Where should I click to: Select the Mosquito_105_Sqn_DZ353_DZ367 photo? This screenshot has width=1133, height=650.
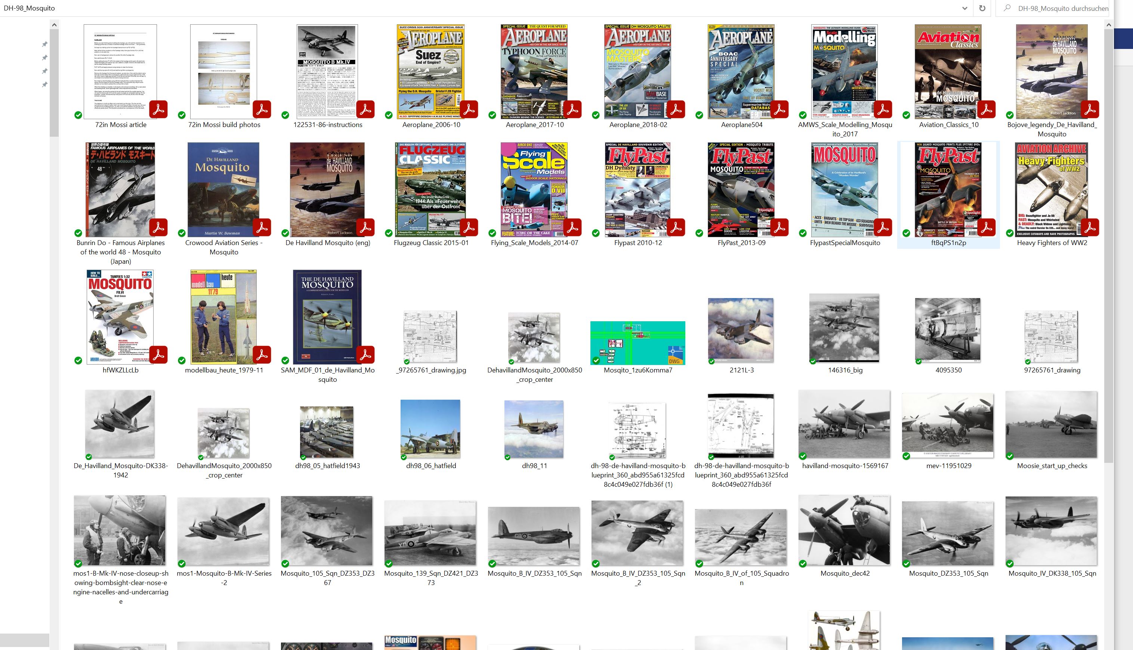tap(327, 531)
